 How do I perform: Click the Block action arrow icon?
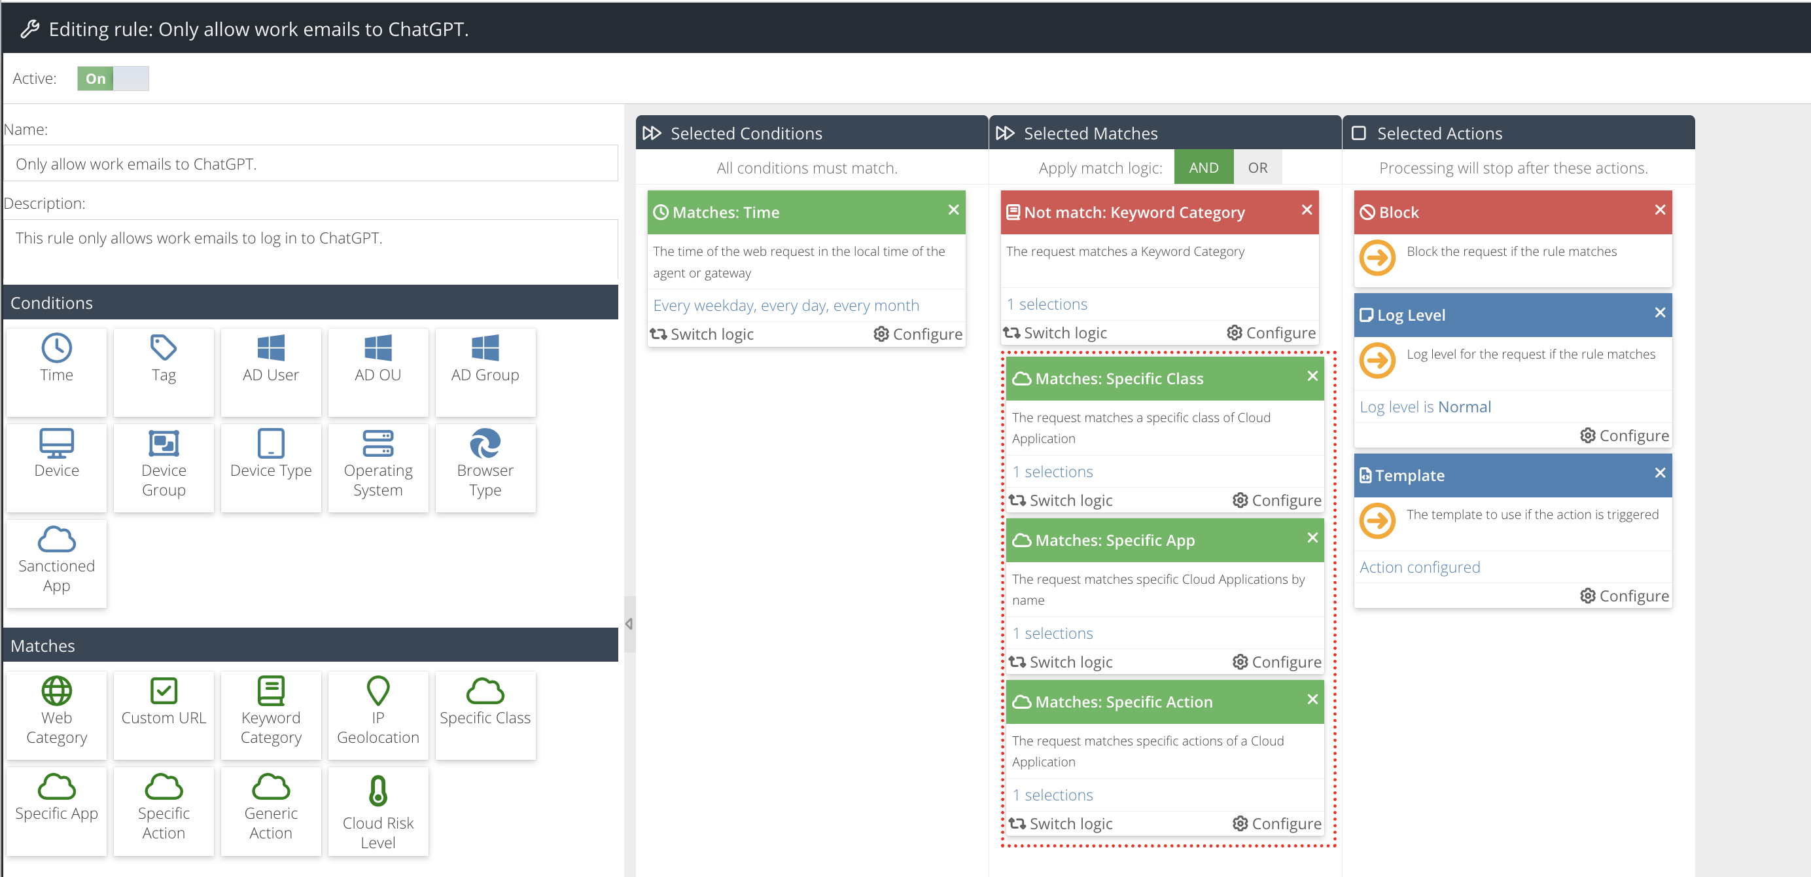click(x=1377, y=257)
